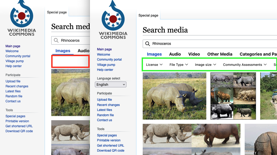277x155 pixels.
Task: Open Categories and Pages tab
Action: click(x=258, y=54)
